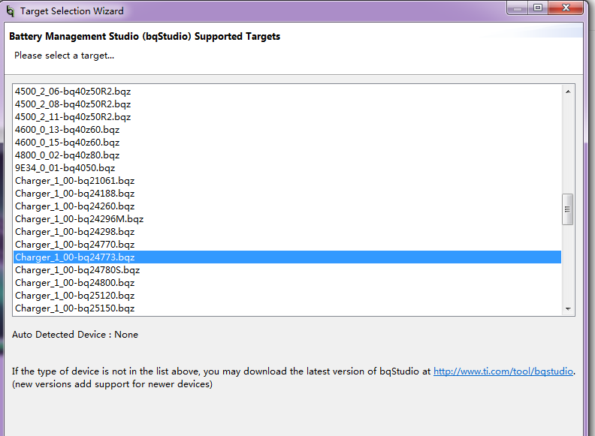Click scrollbar down arrow in target list

click(568, 308)
